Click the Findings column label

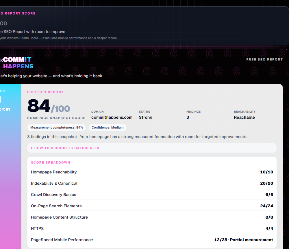click(x=194, y=111)
